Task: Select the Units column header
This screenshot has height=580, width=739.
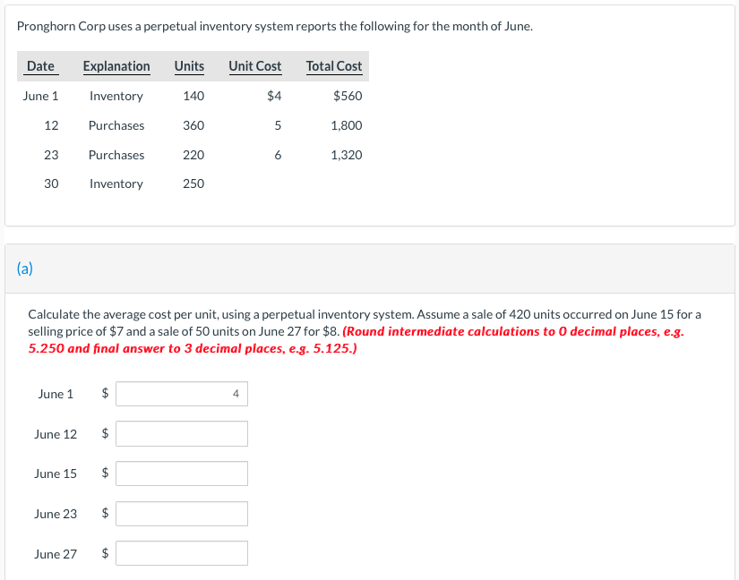Action: [x=189, y=65]
